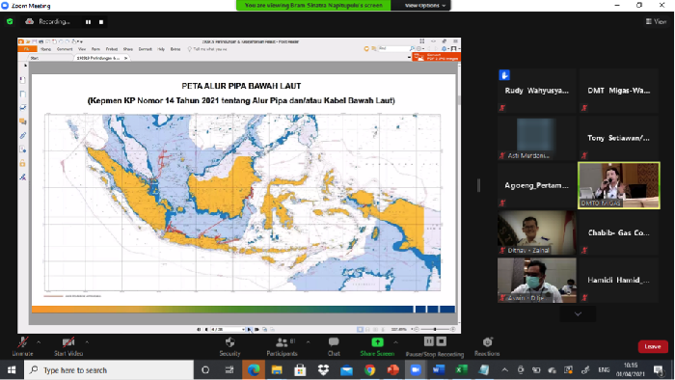This screenshot has height=380, width=675.
Task: Open the attachments paperclip icon in sidebar
Action: (23, 136)
